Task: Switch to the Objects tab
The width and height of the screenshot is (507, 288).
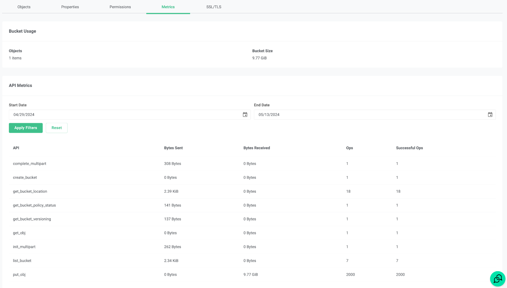Action: click(24, 7)
